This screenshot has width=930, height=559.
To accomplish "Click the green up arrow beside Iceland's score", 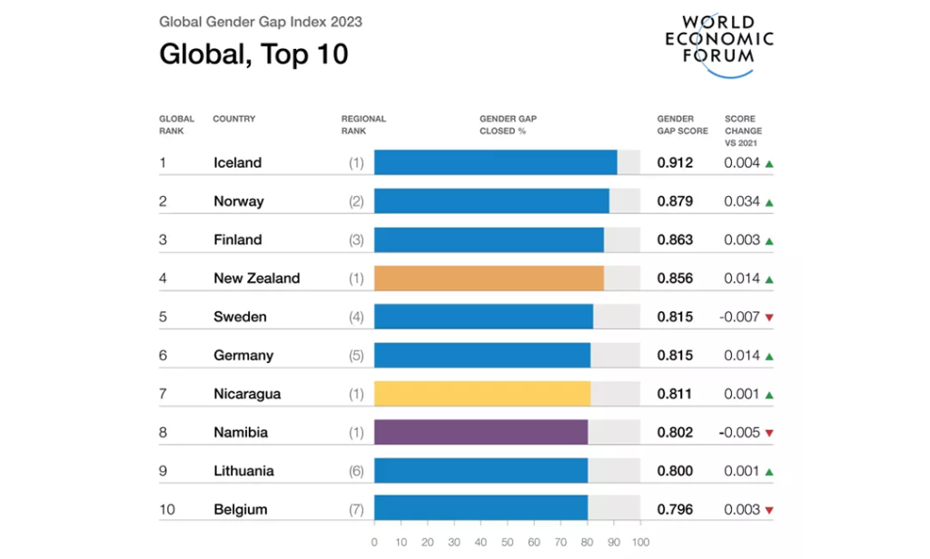I will [770, 162].
